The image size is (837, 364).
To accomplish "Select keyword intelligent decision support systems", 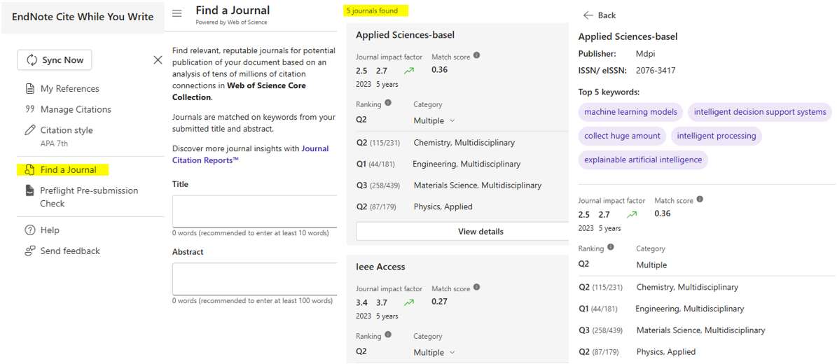I will pos(759,112).
